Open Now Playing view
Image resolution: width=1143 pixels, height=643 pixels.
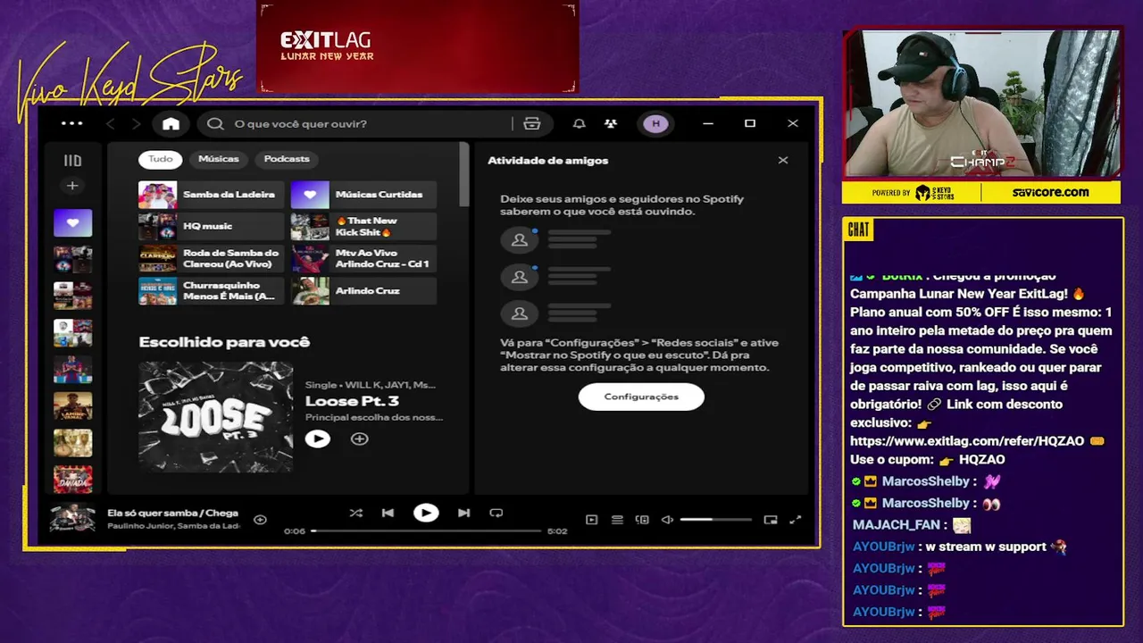tap(591, 520)
